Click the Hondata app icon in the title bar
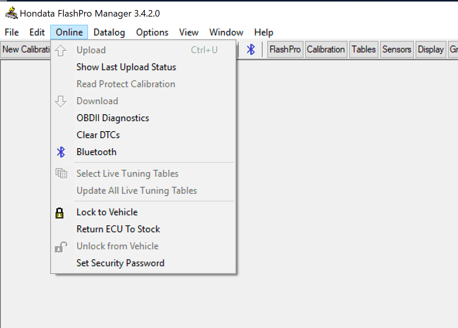The width and height of the screenshot is (458, 328). tap(11, 14)
